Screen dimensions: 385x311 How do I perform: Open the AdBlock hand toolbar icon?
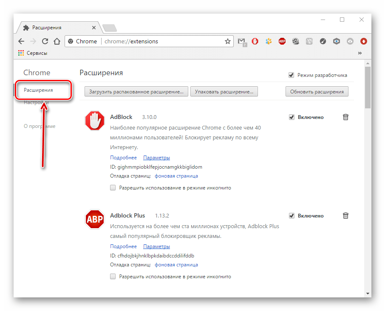click(255, 42)
